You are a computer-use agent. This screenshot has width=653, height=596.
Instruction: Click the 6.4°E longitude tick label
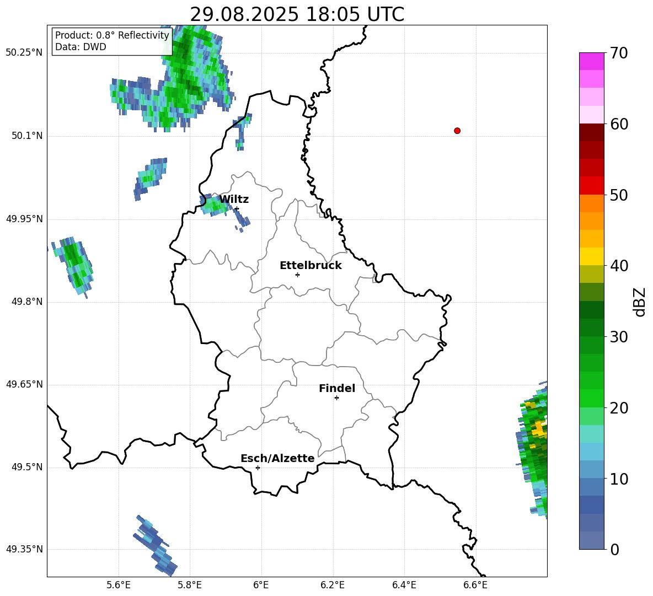click(404, 585)
